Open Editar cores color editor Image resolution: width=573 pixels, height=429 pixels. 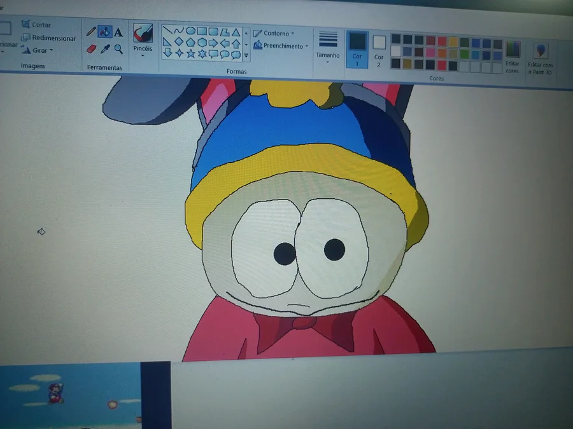513,57
